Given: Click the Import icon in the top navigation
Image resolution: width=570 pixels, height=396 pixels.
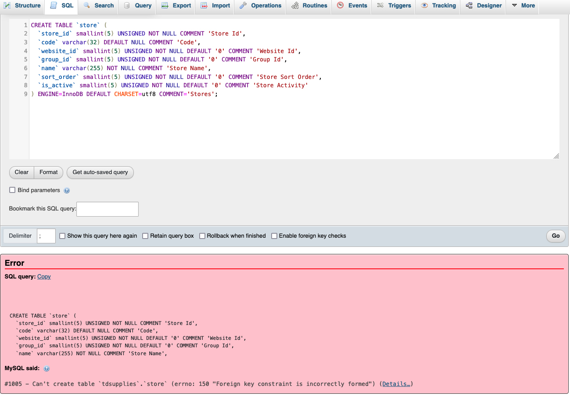Looking at the screenshot, I should click(x=203, y=5).
